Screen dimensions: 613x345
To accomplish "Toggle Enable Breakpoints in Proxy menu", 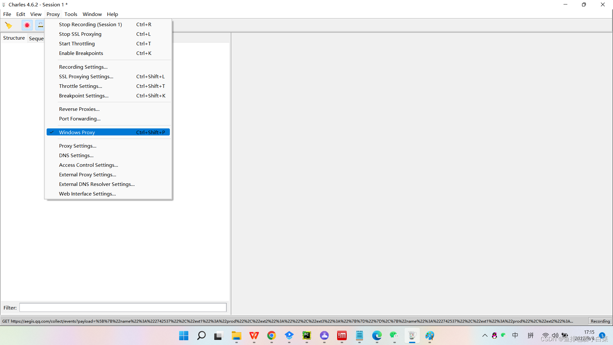I will [81, 53].
